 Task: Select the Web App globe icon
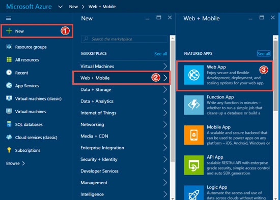[194, 75]
